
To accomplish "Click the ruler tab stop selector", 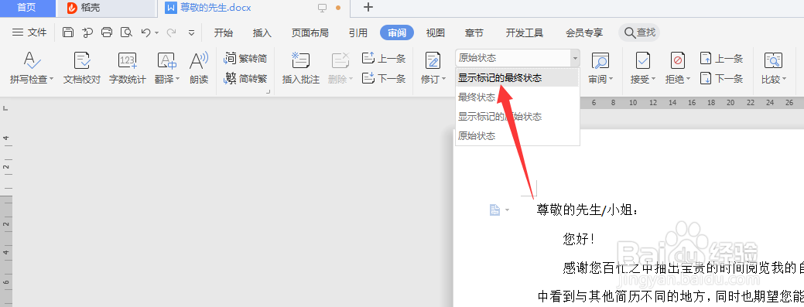I will click(x=5, y=109).
